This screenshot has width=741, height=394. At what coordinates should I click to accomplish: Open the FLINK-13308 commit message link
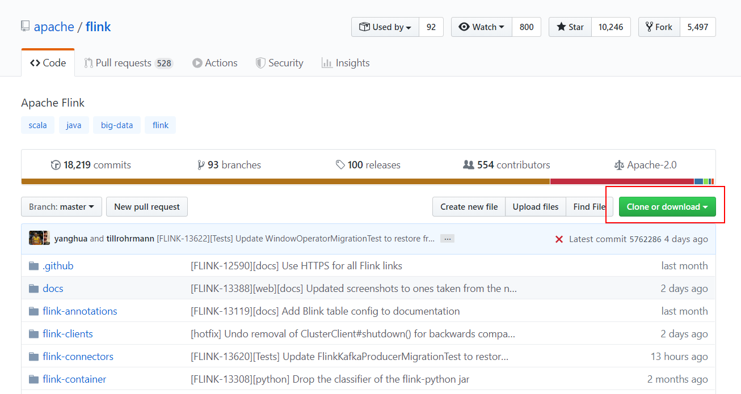330,379
